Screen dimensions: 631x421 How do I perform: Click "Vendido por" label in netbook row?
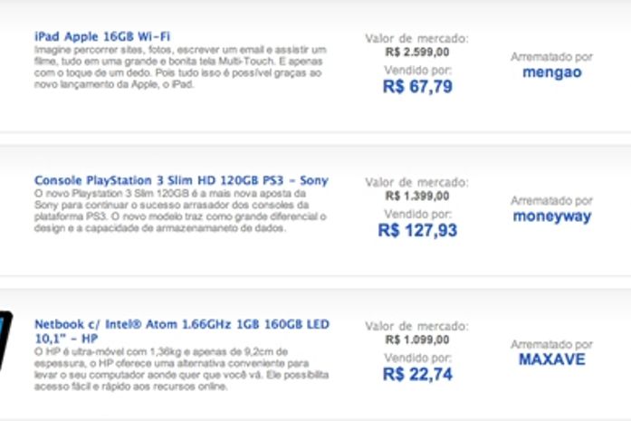[417, 357]
